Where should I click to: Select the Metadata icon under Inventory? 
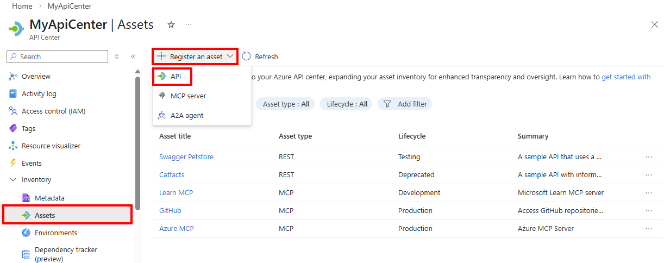[x=26, y=198]
